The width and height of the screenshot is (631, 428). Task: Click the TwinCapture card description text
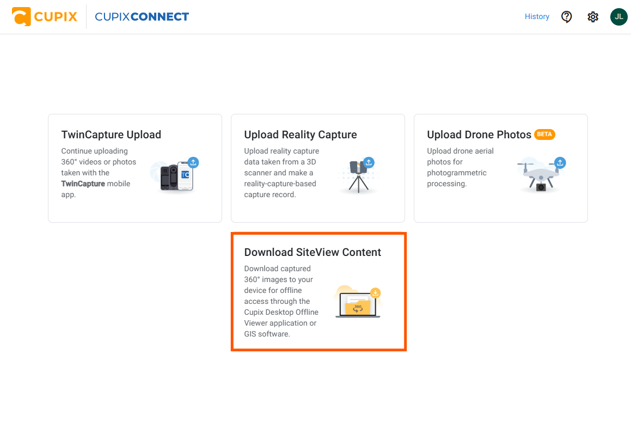tap(99, 173)
